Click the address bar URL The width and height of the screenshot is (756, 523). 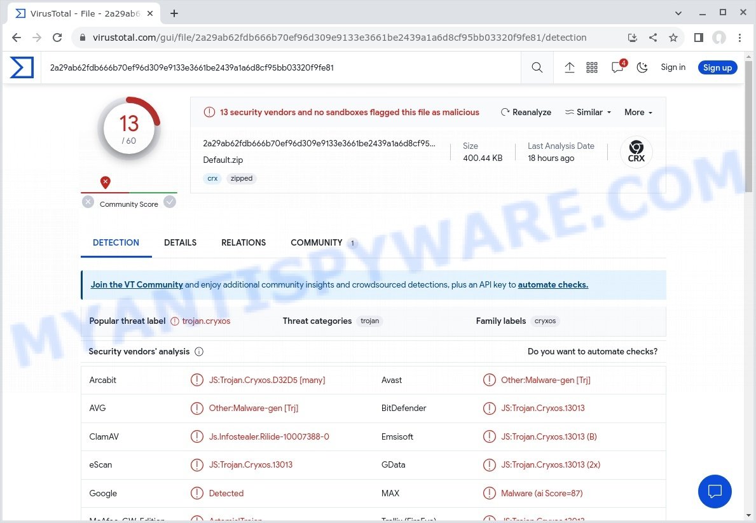(340, 37)
